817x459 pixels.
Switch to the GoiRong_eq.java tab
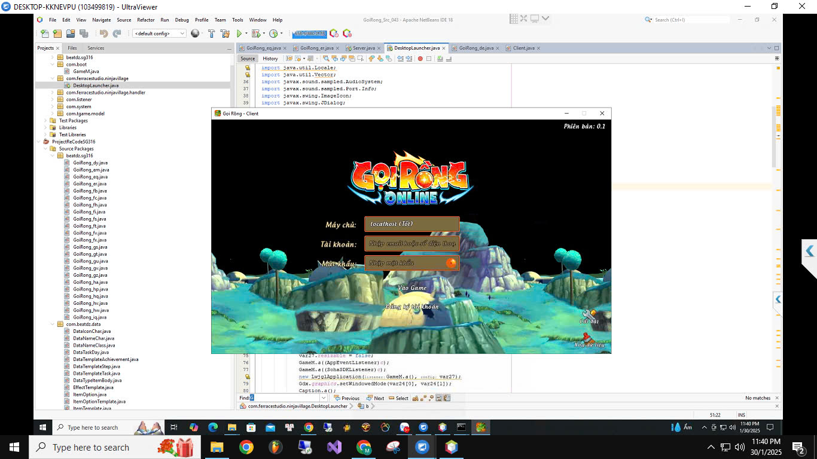point(264,48)
